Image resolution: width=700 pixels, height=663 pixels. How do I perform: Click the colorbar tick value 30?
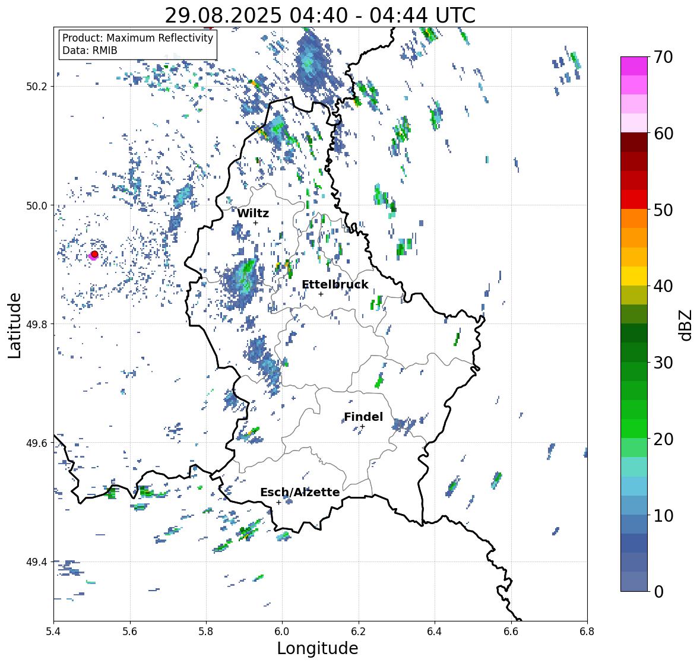663,362
